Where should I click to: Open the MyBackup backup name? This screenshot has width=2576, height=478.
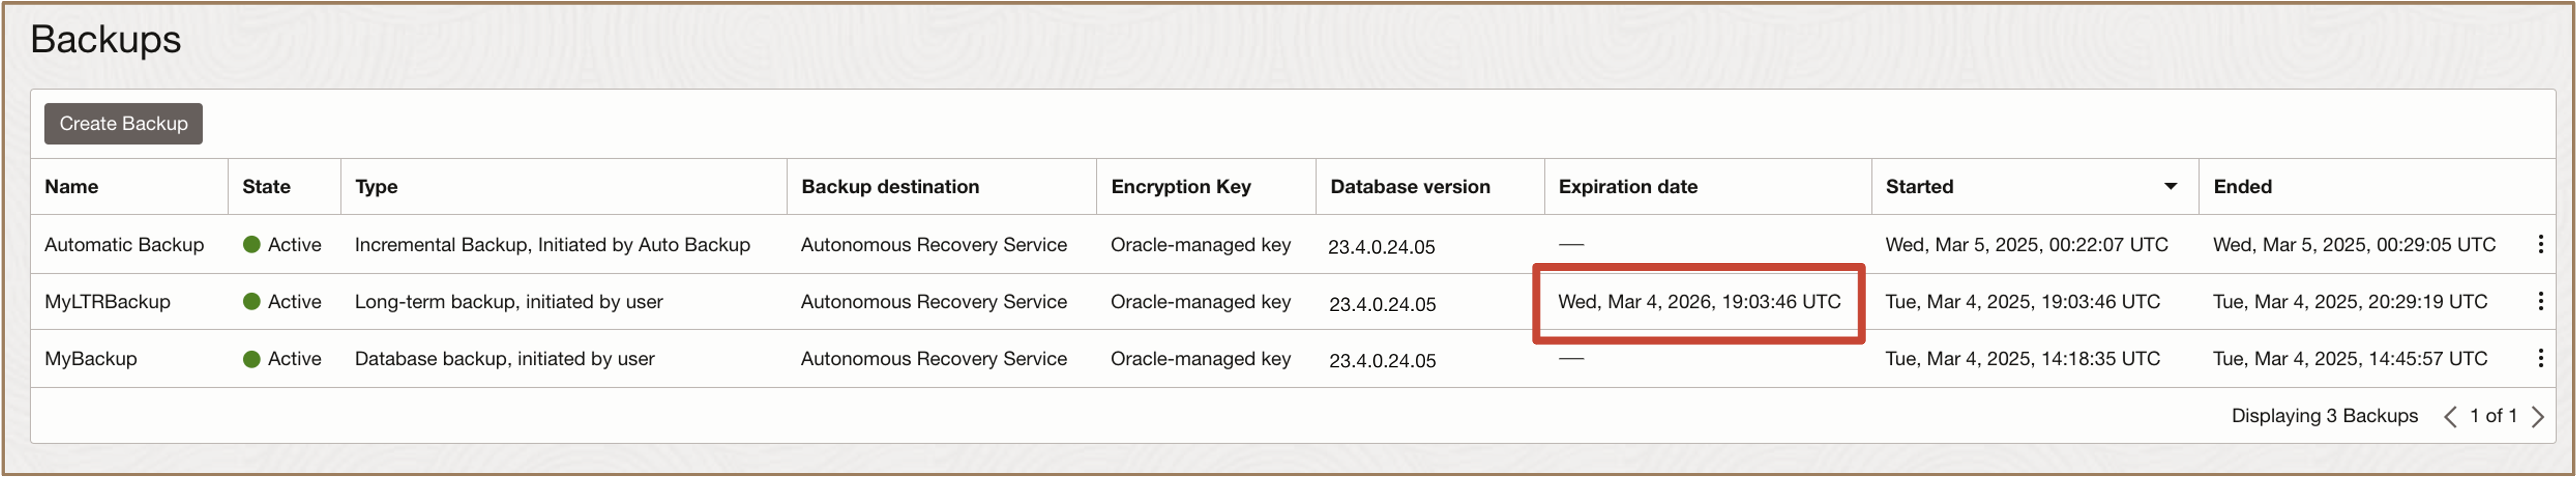click(91, 358)
